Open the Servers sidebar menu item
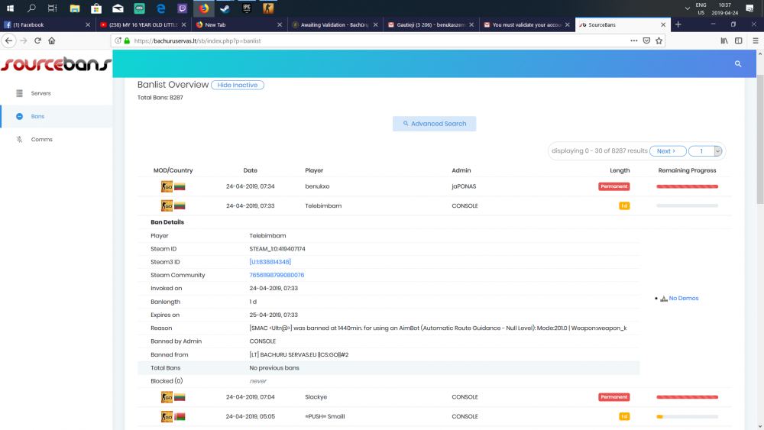Viewport: 764px width, 430px height. pyautogui.click(x=40, y=93)
